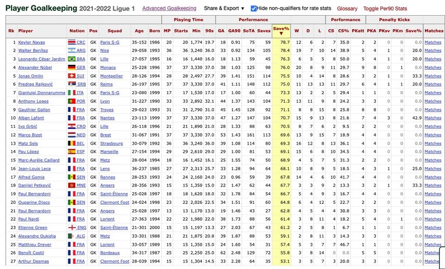This screenshot has width=445, height=269.
Task: Click the Italy flag for Gianluigi Donnarumma
Action: [x=71, y=93]
